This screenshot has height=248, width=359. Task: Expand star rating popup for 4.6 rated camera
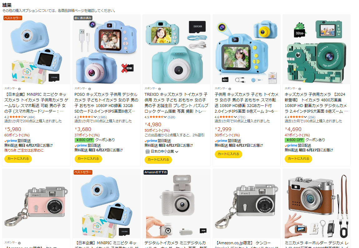click(x=235, y=117)
